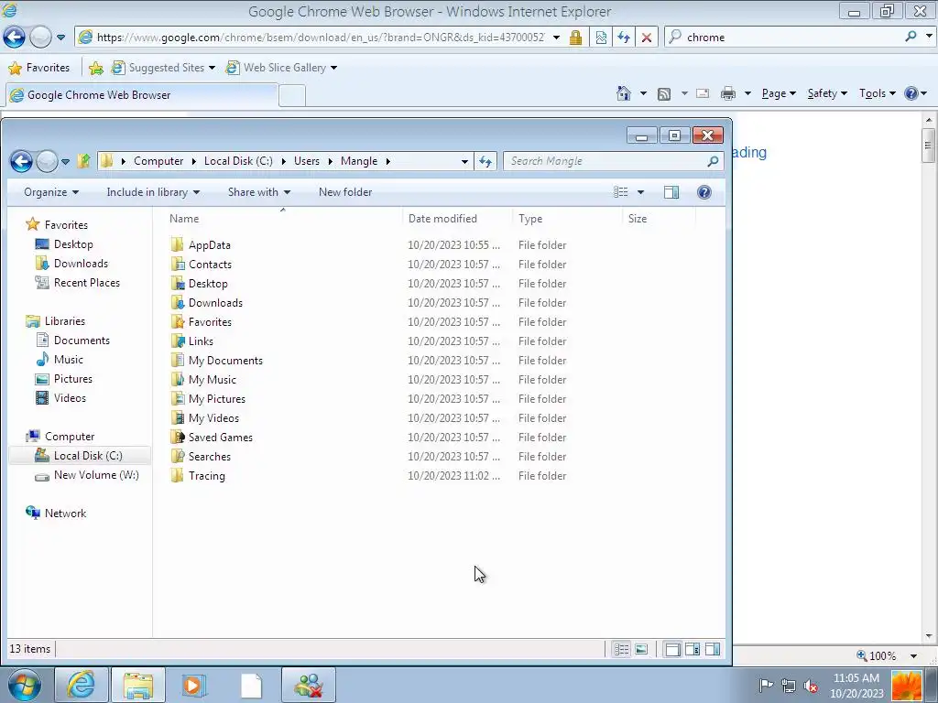This screenshot has width=938, height=703.
Task: Click the Add to Favorites Bar star icon
Action: pyautogui.click(x=95, y=68)
